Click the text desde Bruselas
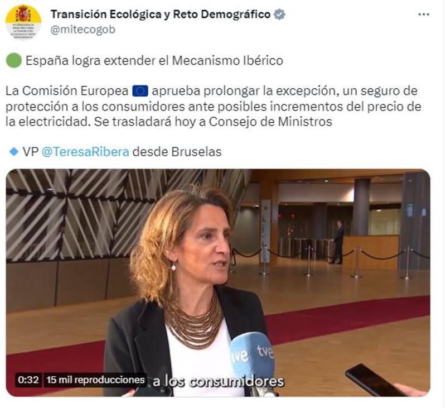 click(177, 152)
